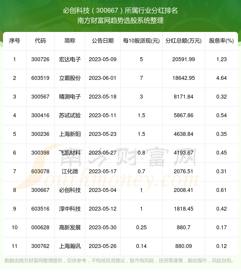Select stock code 300567

[40, 97]
